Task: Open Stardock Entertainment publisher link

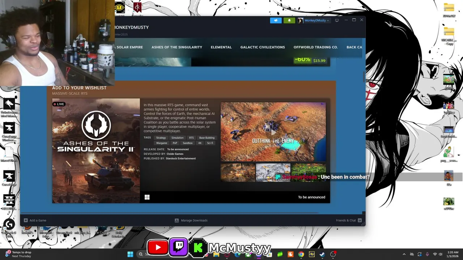Action: click(x=181, y=159)
